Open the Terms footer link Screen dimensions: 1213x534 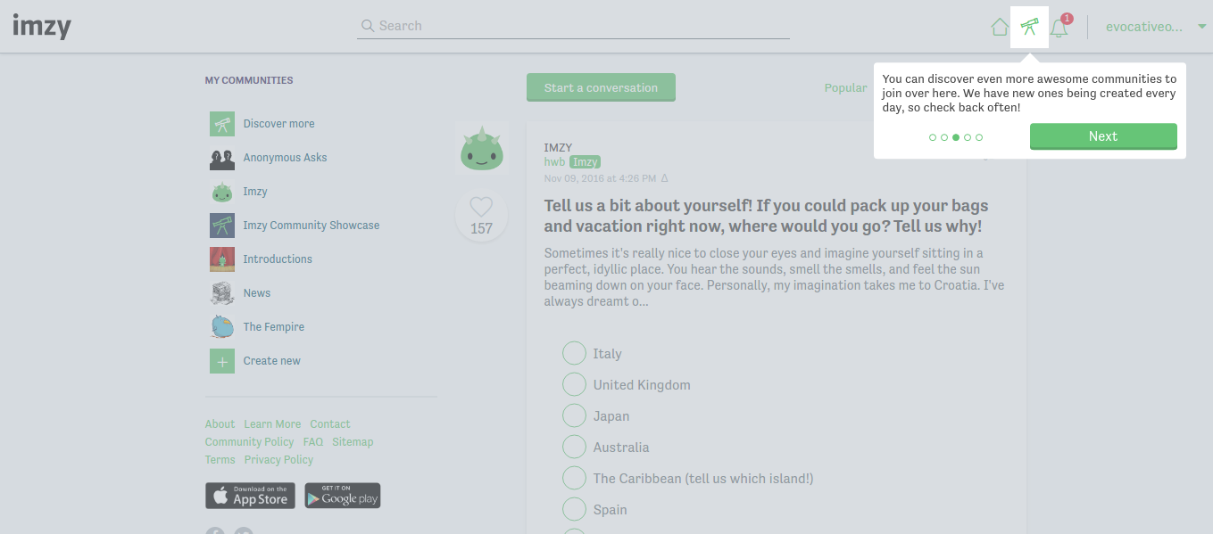pos(220,460)
